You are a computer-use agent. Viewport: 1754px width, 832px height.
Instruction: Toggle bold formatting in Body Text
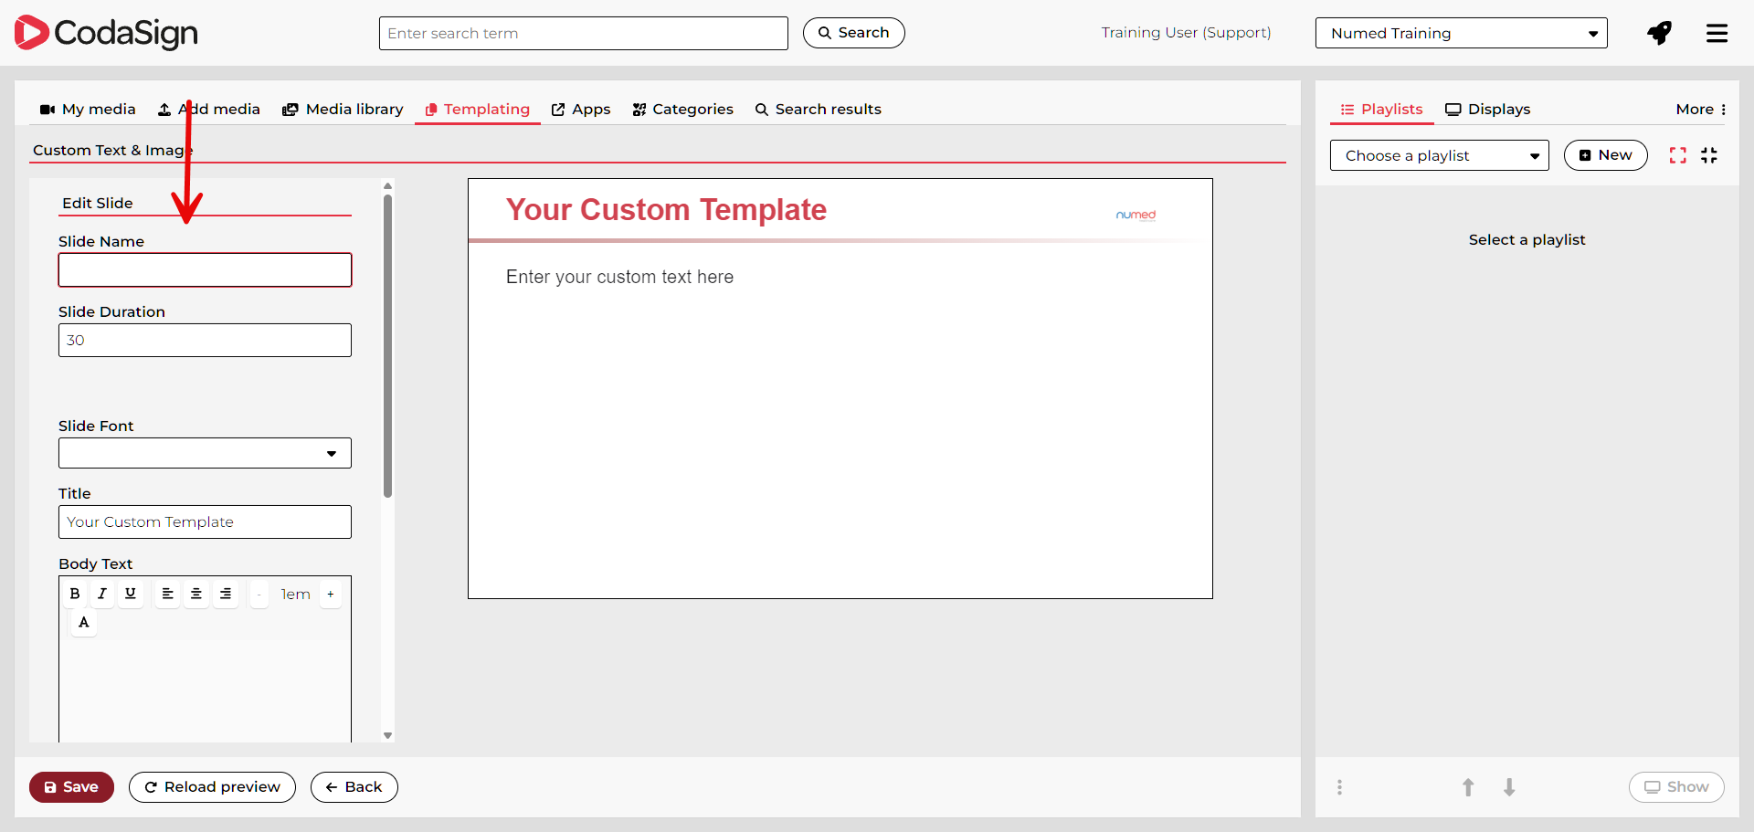point(75,594)
